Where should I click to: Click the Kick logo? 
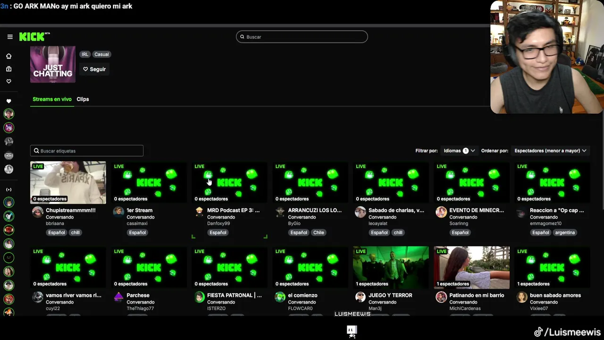tap(34, 37)
